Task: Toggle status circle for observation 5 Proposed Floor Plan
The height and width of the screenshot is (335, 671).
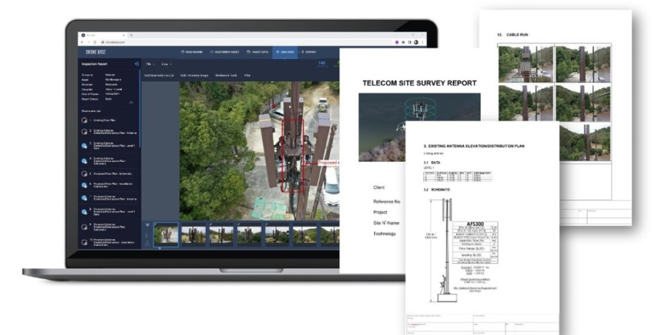Action: point(84,174)
